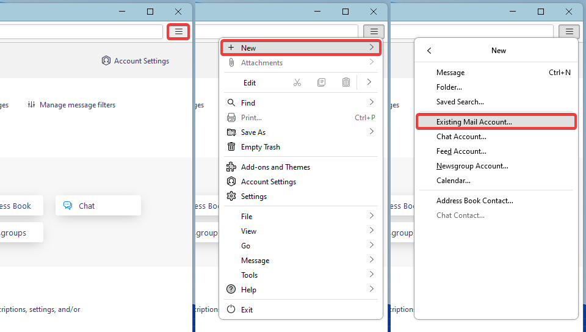
Task: Click the Copy icon in Edit row
Action: click(322, 82)
